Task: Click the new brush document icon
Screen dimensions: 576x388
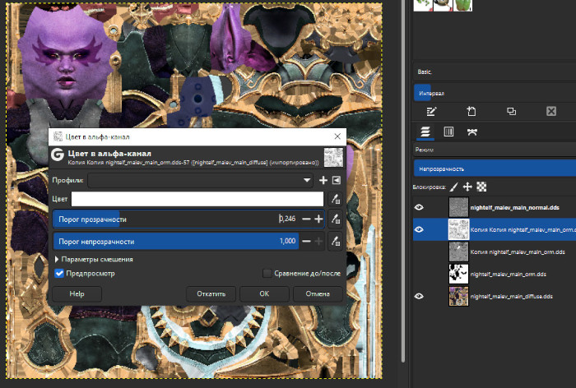Action: click(471, 111)
